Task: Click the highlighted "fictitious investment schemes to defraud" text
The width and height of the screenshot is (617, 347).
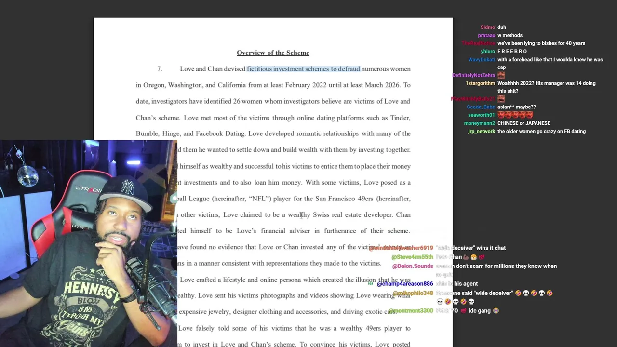Action: pos(303,69)
